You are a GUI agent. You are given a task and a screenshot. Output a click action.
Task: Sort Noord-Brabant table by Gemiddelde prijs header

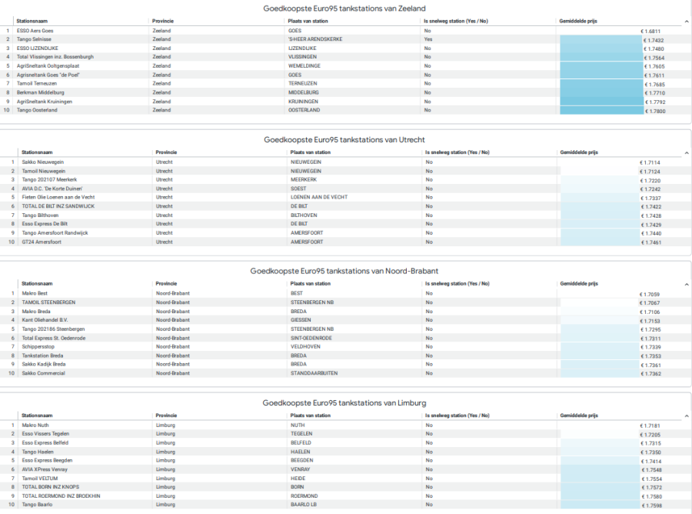tap(579, 283)
